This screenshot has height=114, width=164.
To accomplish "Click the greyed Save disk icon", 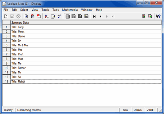I will pyautogui.click(x=12, y=16).
